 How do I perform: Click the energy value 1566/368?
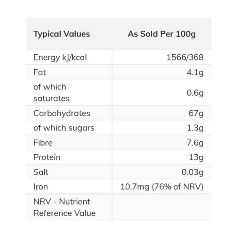(x=185, y=57)
